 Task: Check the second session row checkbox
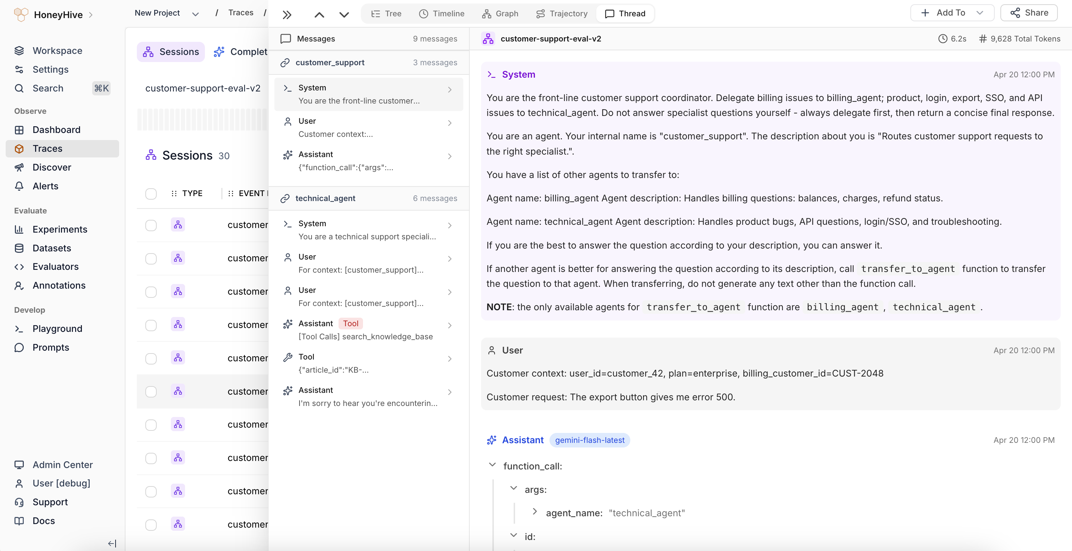point(151,258)
